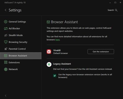The width and height of the screenshot is (123, 99).
Task: Click the search magnifying glass icon
Action: tap(116, 10)
